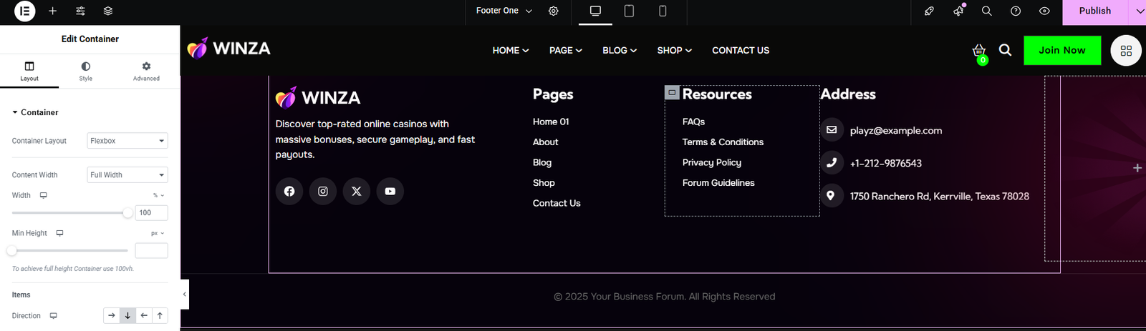This screenshot has width=1146, height=331.
Task: Click the Width slider handle
Action: point(127,212)
